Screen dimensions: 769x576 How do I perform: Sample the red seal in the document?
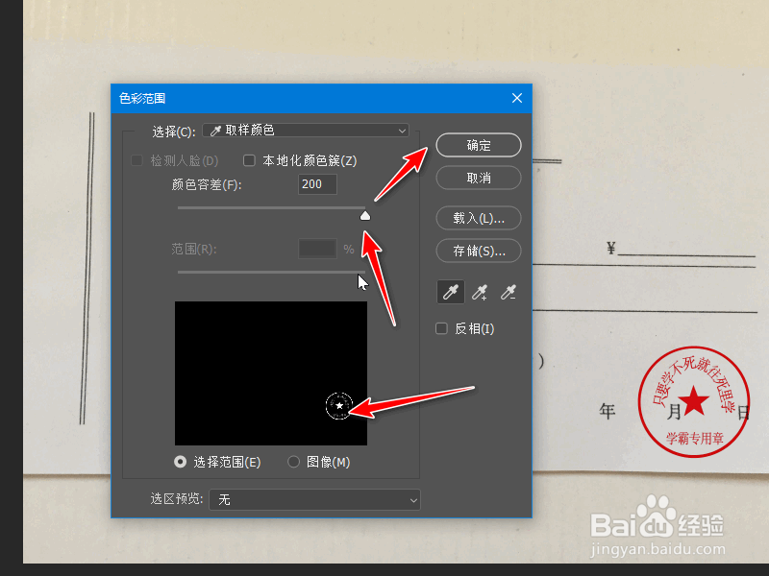[694, 401]
